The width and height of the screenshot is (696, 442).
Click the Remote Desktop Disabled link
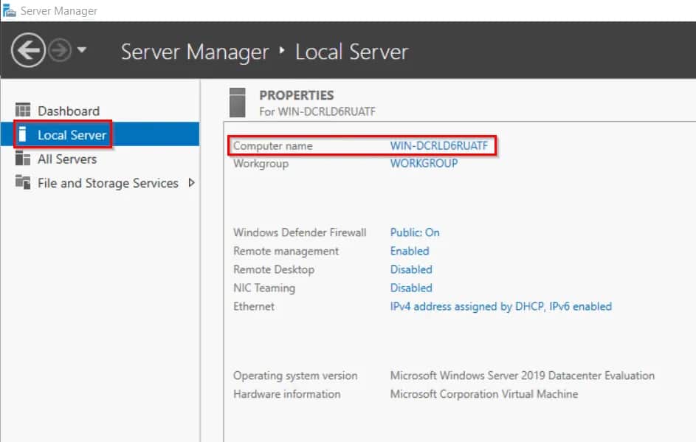[x=411, y=269]
